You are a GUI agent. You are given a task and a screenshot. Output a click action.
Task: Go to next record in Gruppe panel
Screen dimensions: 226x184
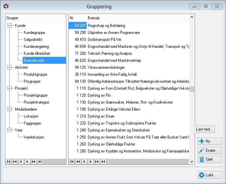(27, 162)
